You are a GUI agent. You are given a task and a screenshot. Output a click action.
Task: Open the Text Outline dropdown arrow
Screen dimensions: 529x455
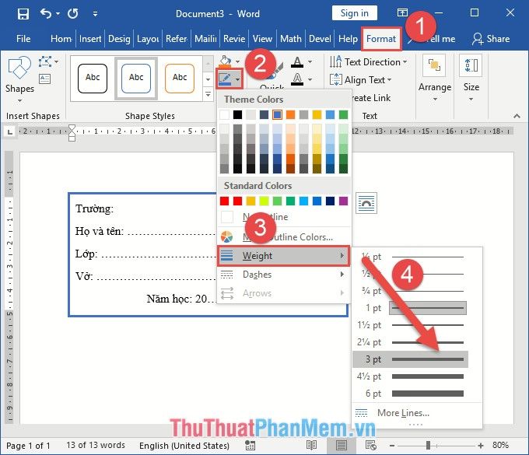click(x=310, y=79)
